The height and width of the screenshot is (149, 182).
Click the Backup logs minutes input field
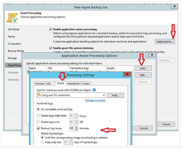point(71,128)
